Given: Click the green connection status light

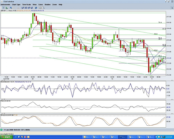Looking at the screenshot, I should click(1, 130).
